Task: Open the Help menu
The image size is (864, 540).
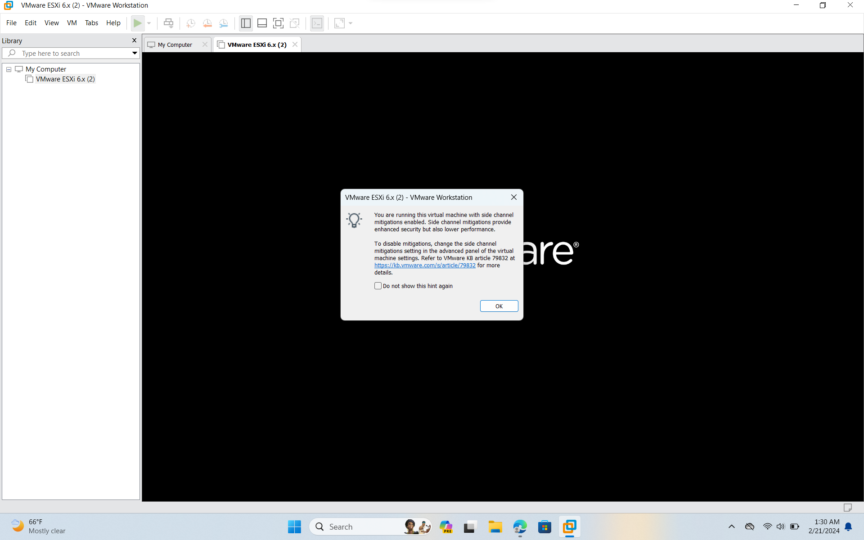Action: pos(113,23)
